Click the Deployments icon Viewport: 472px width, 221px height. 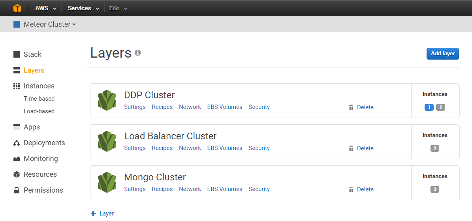point(17,143)
